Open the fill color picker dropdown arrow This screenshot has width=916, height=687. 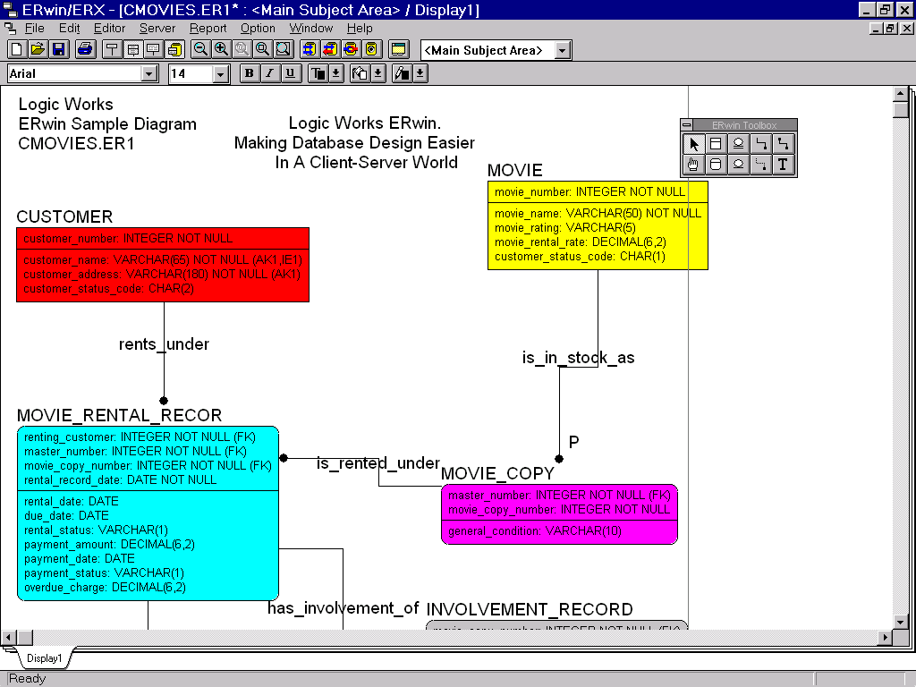tap(377, 73)
